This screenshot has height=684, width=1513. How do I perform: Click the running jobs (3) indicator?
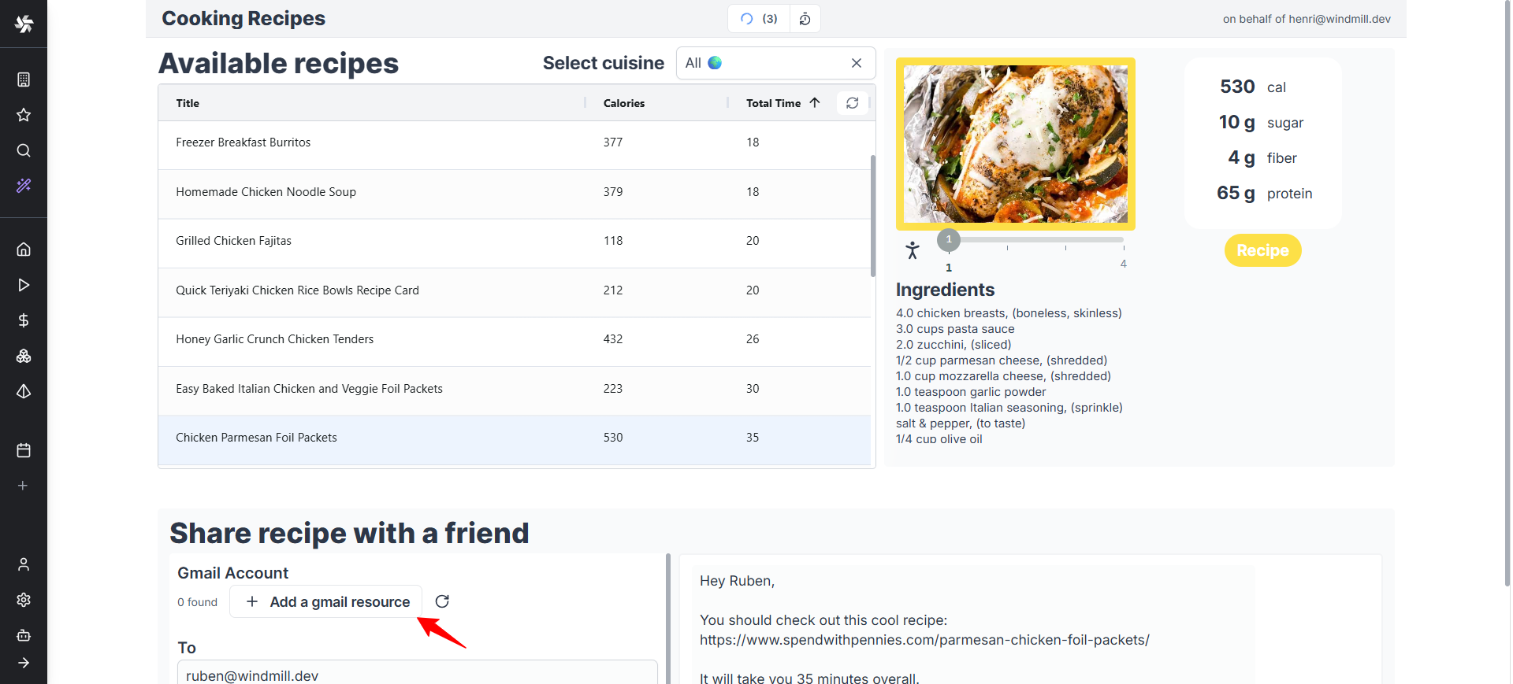(x=758, y=19)
